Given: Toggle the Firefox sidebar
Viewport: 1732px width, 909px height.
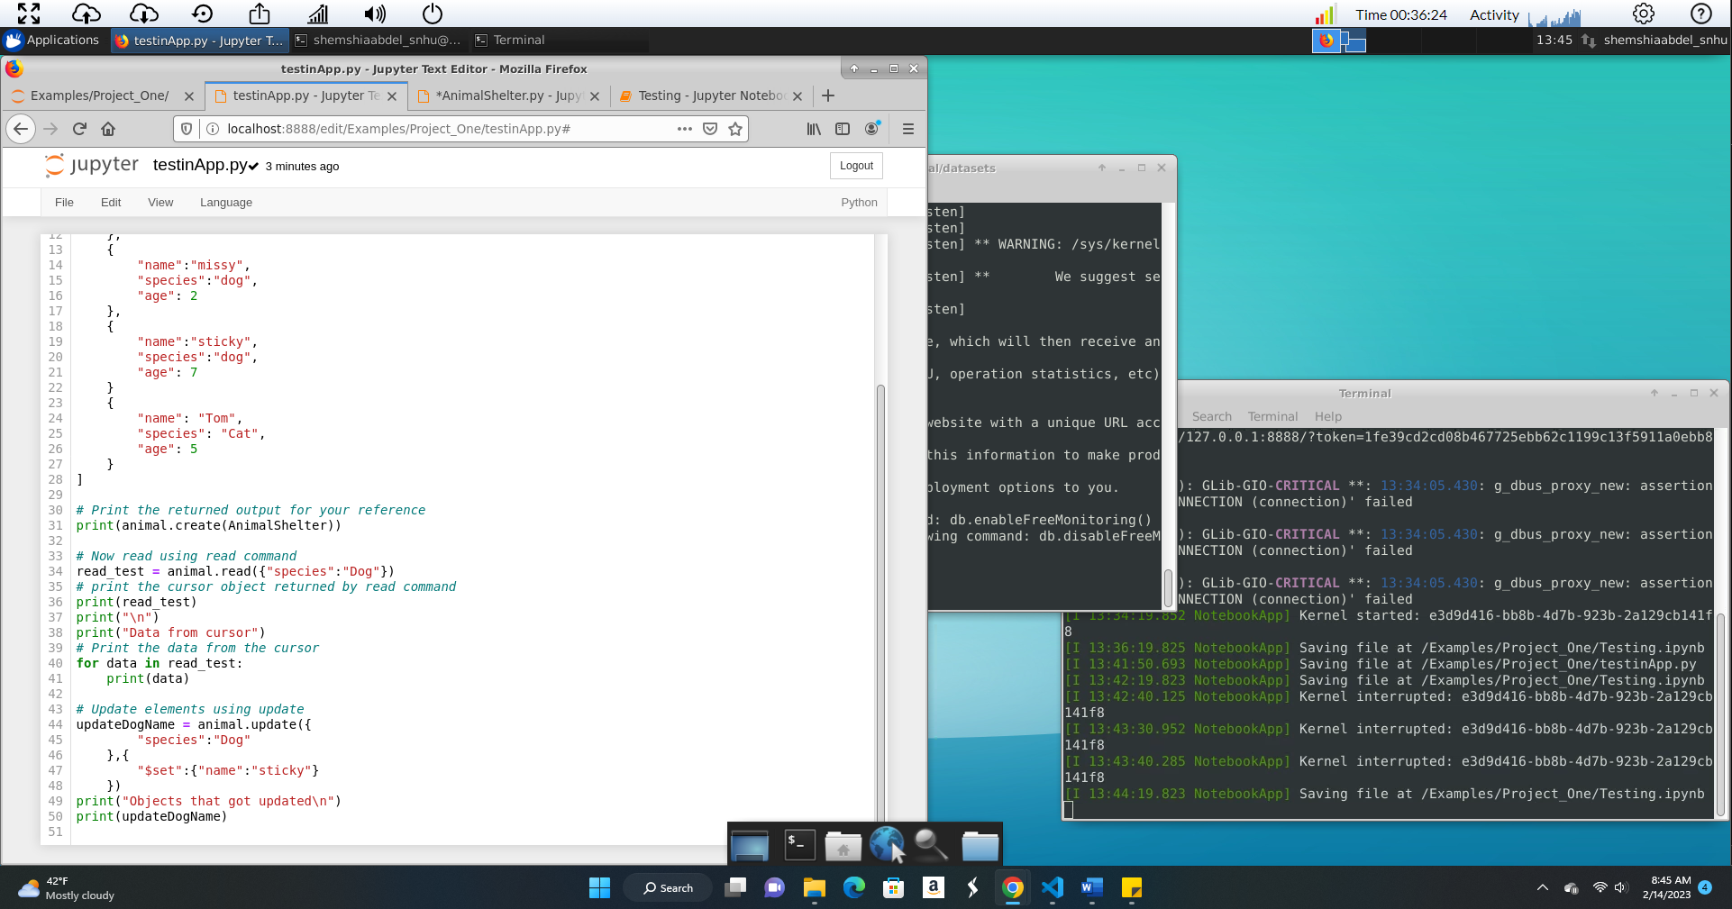Looking at the screenshot, I should click(x=843, y=129).
